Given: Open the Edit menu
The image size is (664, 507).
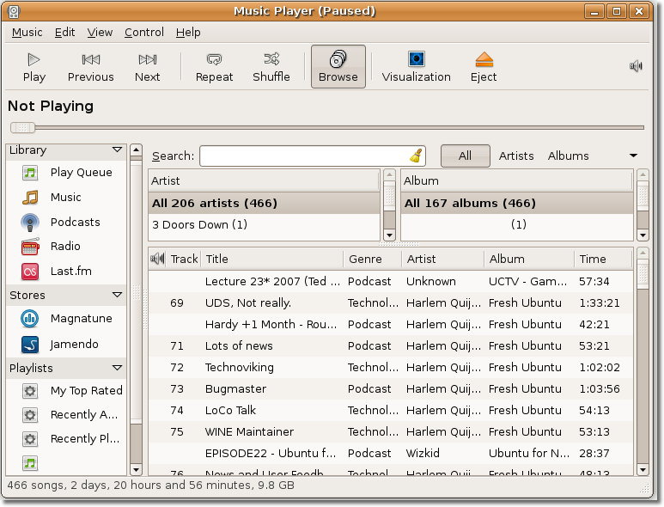Looking at the screenshot, I should pyautogui.click(x=64, y=32).
